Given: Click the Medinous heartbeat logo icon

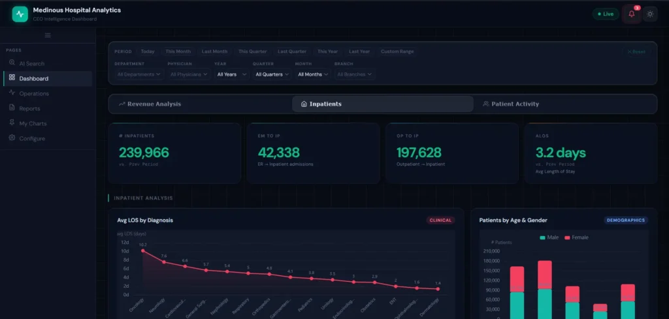Looking at the screenshot, I should point(20,14).
